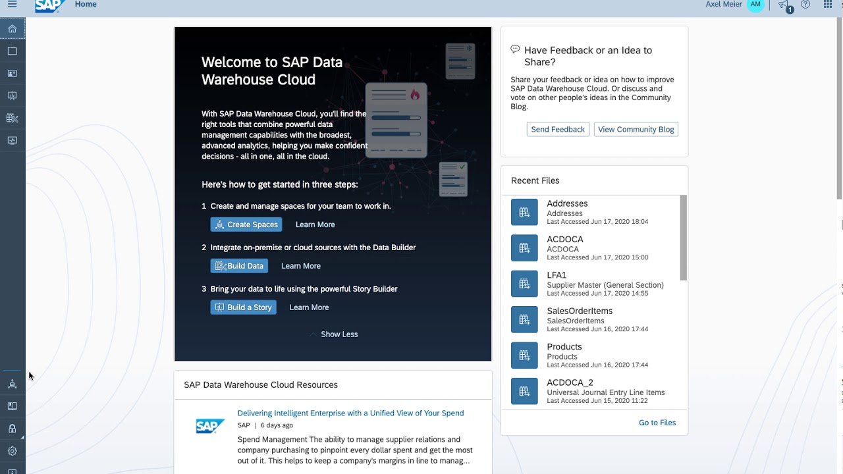The image size is (843, 474).
Task: Open the book-shaped icon in lower sidebar
Action: tap(12, 406)
